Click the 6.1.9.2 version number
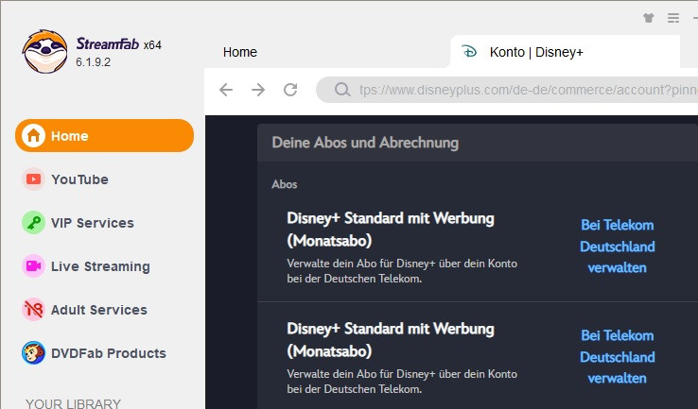This screenshot has width=698, height=409. [93, 62]
